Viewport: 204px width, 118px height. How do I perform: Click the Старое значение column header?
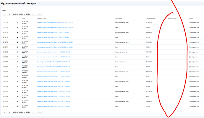150,19
